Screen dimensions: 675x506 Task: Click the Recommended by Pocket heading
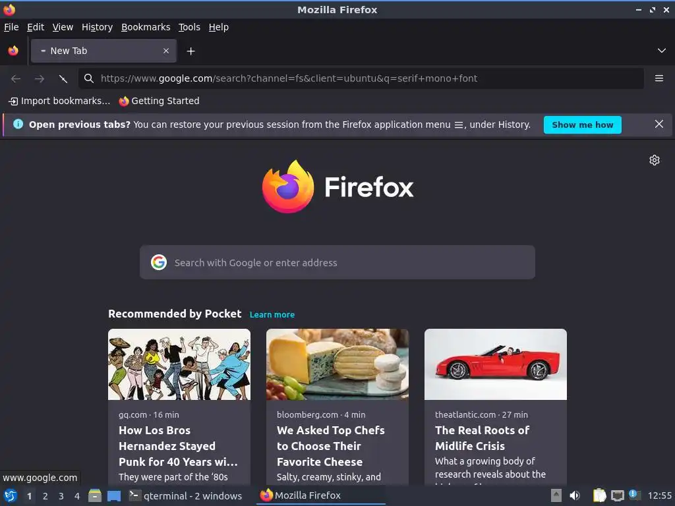coord(175,314)
